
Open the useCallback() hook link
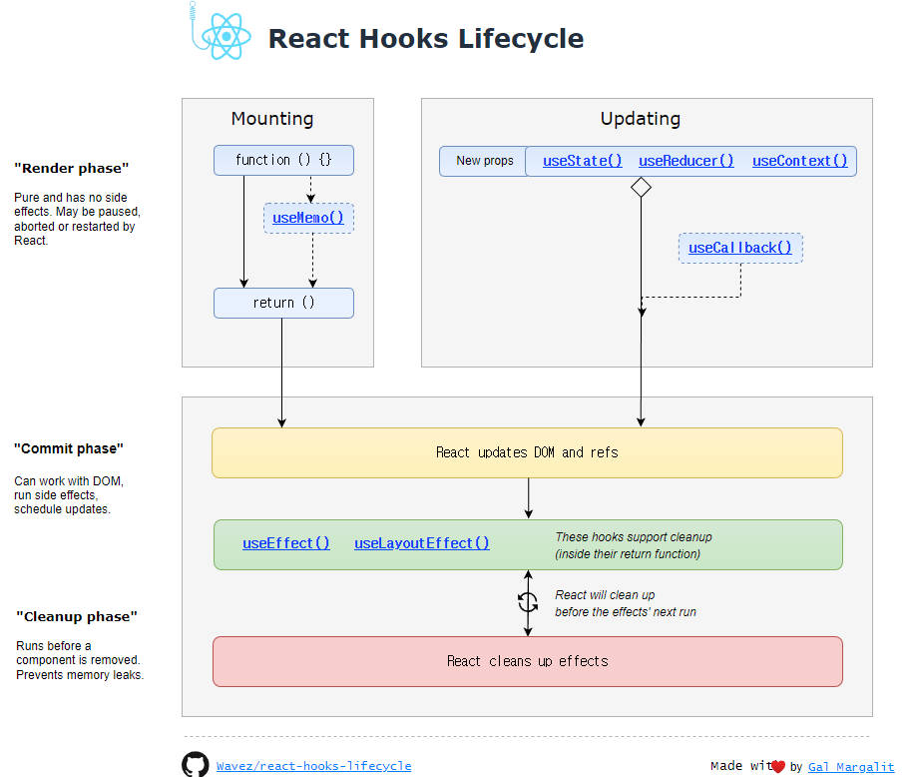point(740,248)
